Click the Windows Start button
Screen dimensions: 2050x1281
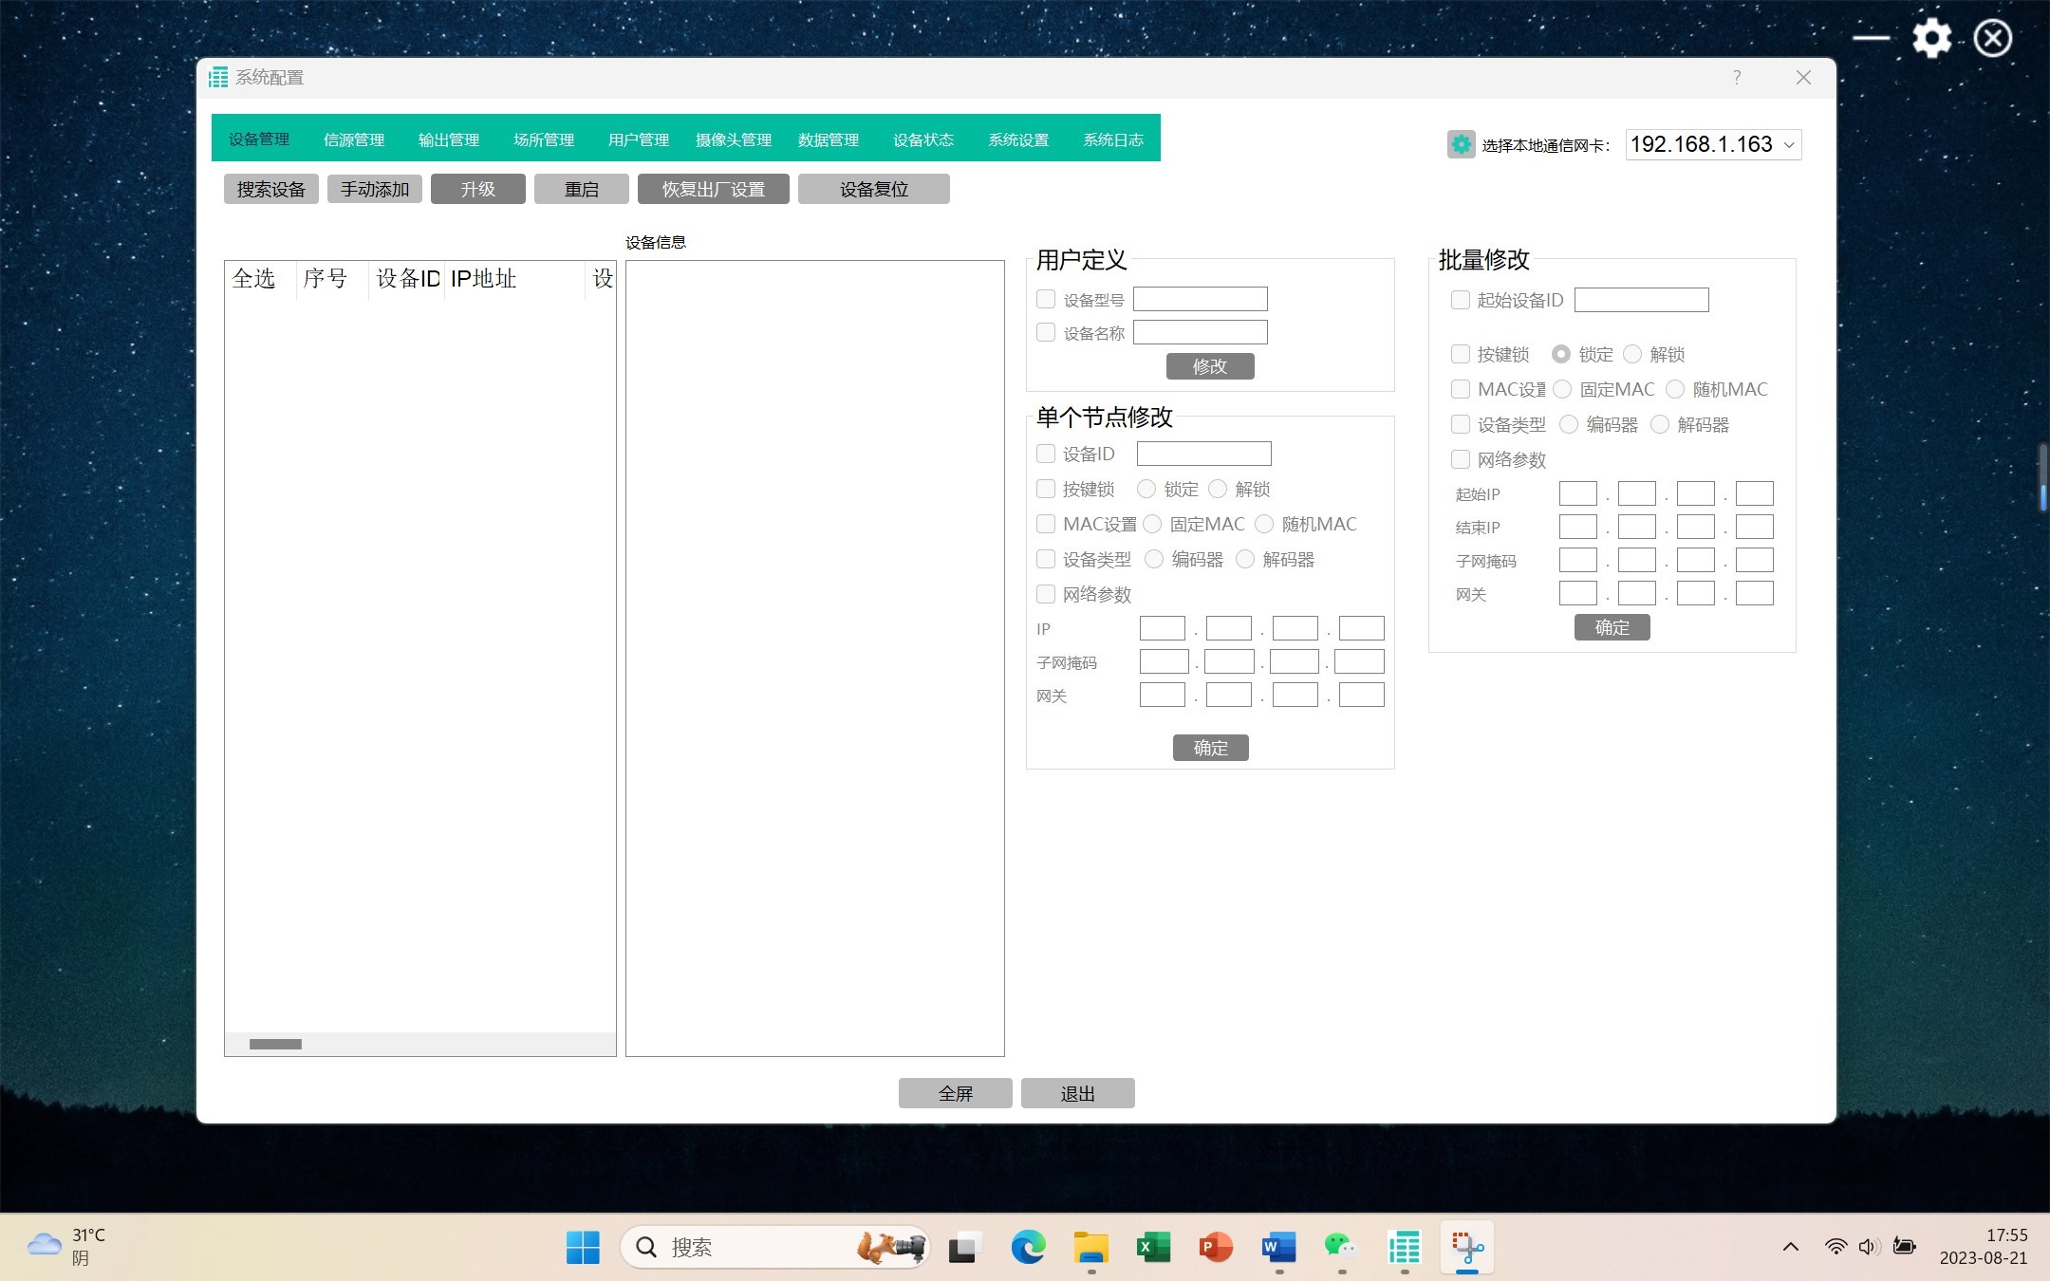pos(582,1247)
